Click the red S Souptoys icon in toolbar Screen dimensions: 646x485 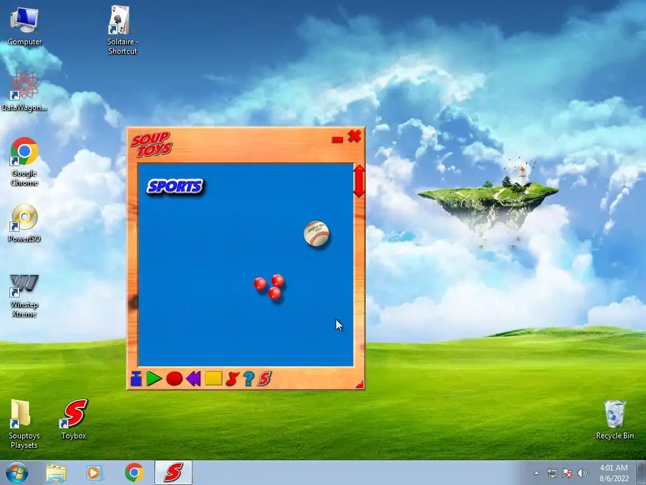[x=264, y=379]
